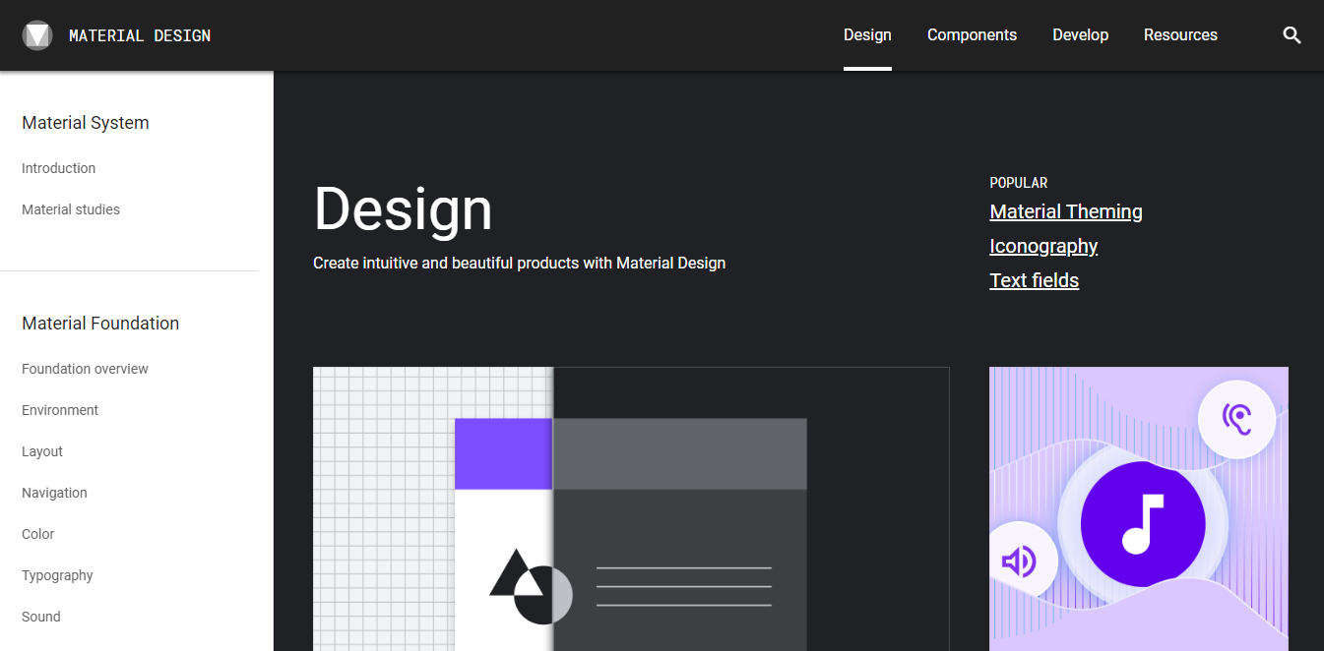
Task: Select Introduction in the sidebar
Action: coord(59,168)
